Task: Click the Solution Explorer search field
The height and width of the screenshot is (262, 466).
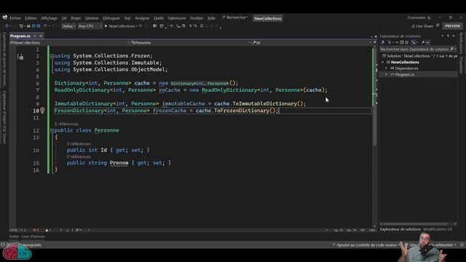Action: 418,49
